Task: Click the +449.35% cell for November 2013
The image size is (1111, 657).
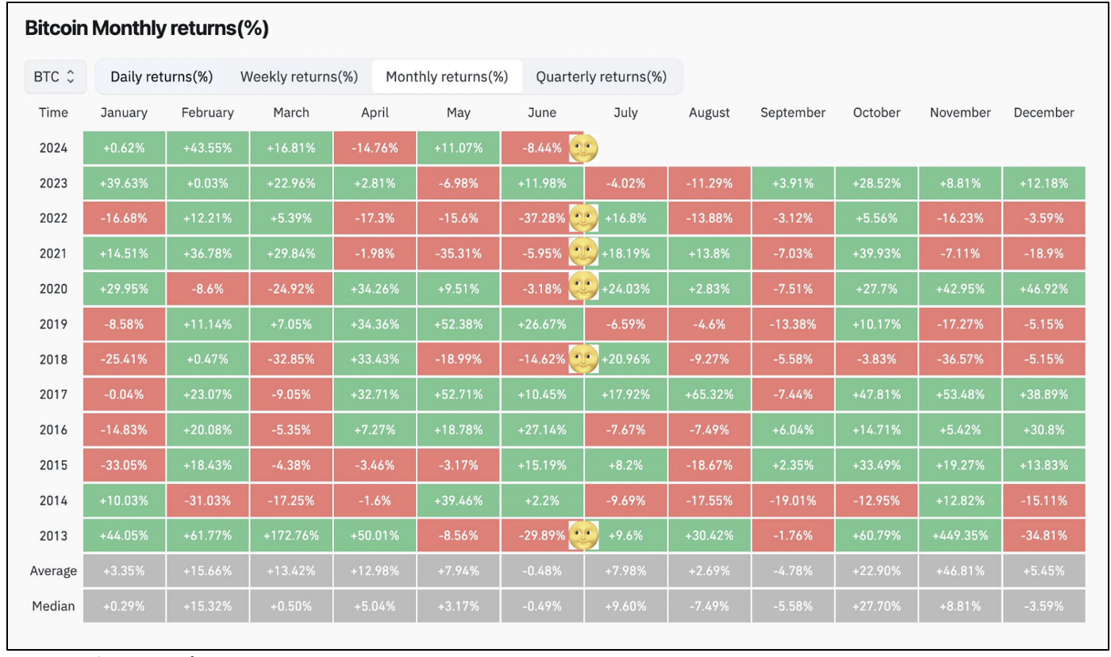Action: coord(960,536)
